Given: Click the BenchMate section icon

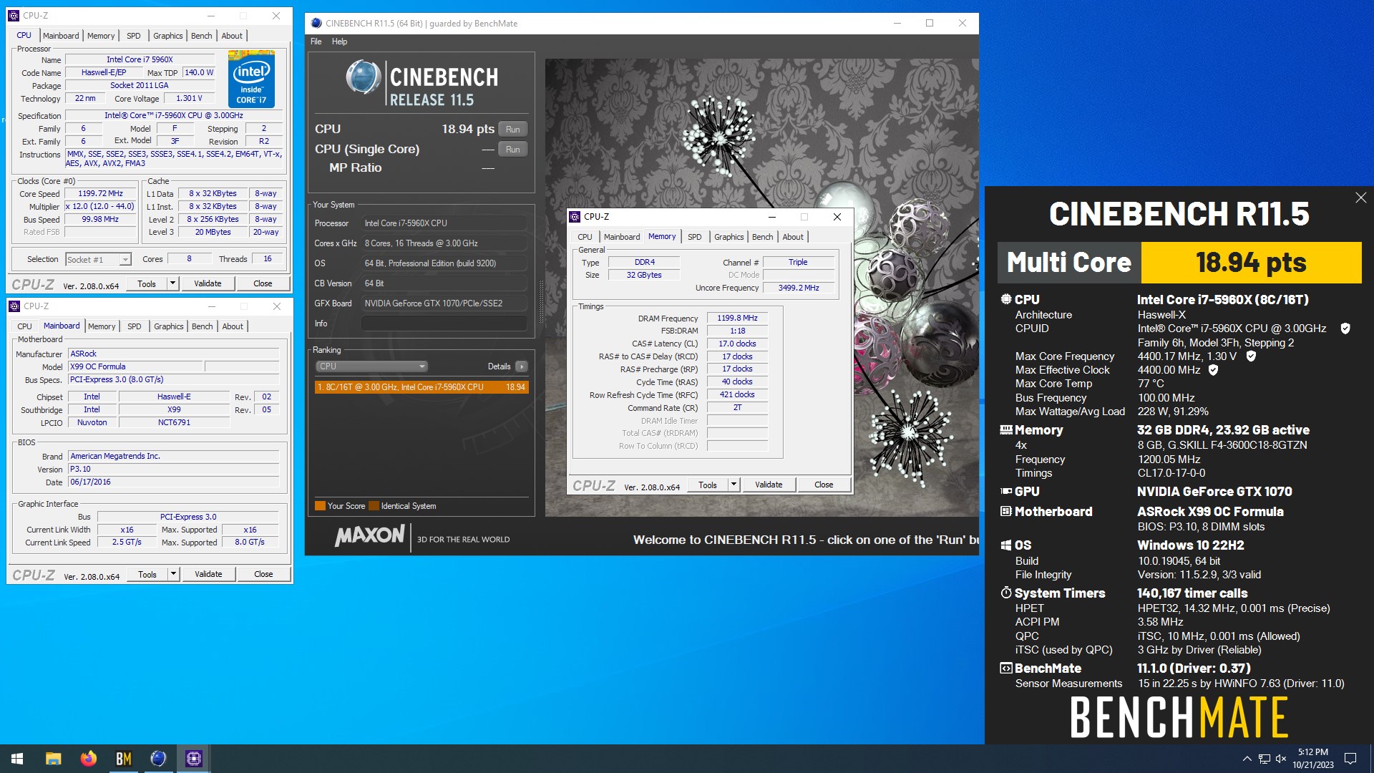Looking at the screenshot, I should tap(1006, 669).
